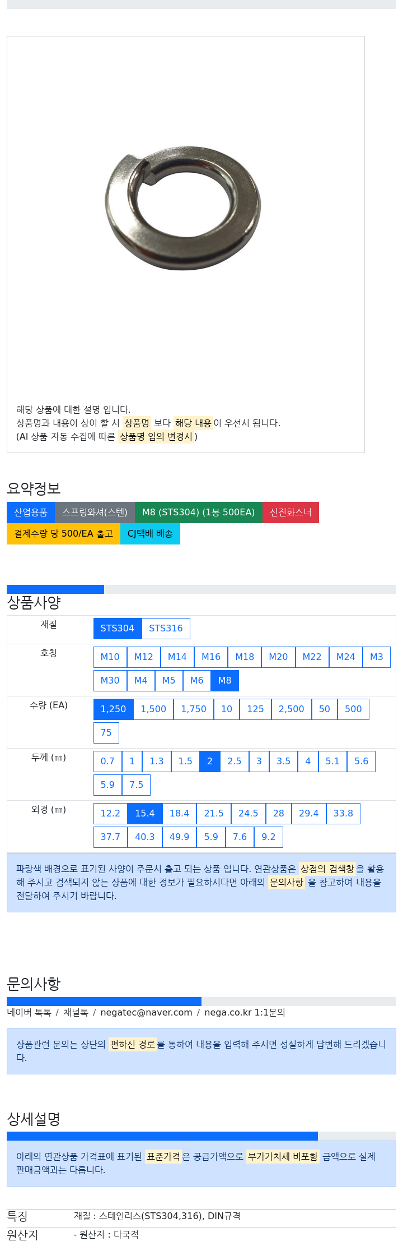This screenshot has height=1246, width=403.
Task: Select the STS304 material option
Action: (x=118, y=629)
